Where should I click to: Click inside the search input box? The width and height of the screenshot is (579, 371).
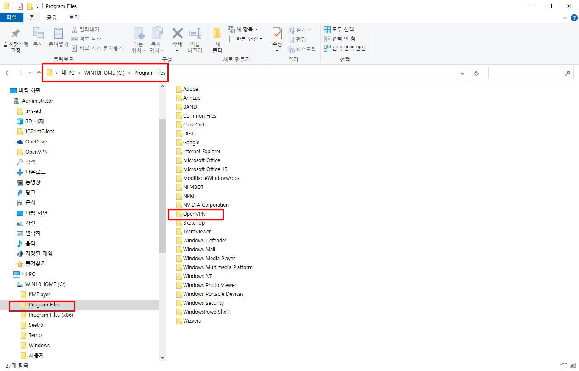coord(526,73)
